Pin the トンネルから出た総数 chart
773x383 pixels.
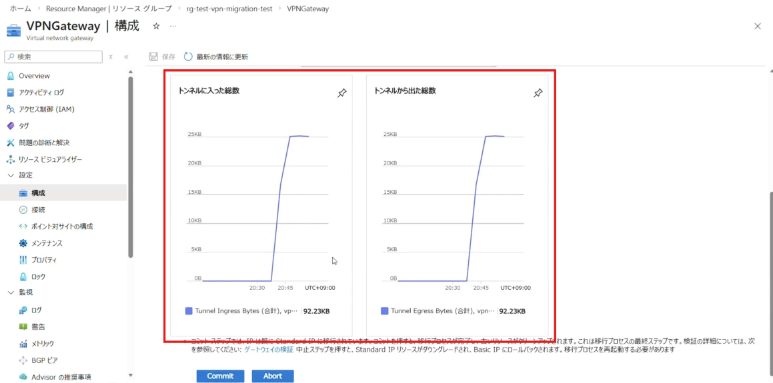coord(538,93)
